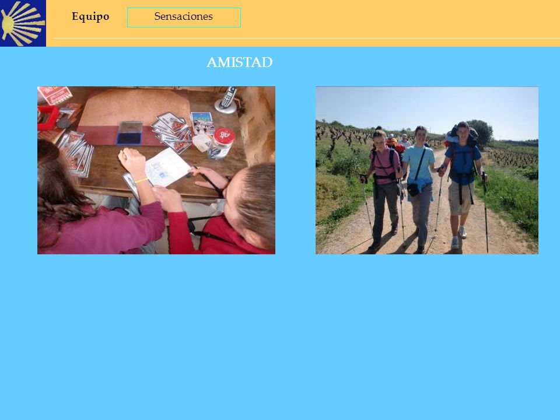560x420 pixels.
Task: Click the cordless phone in the left photo
Action: [226, 100]
